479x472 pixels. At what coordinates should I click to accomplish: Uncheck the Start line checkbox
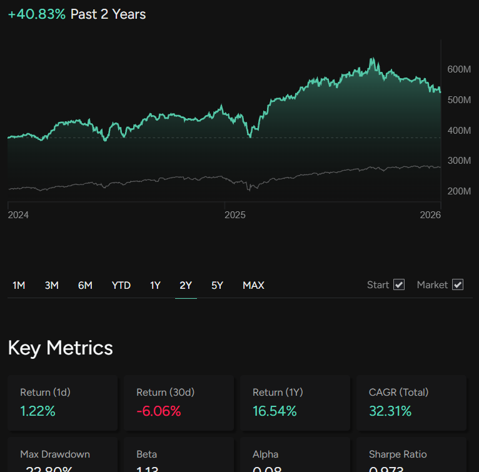pos(399,284)
